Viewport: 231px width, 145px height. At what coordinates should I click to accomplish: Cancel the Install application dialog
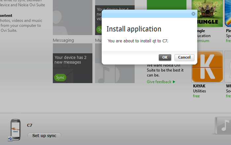(184, 58)
